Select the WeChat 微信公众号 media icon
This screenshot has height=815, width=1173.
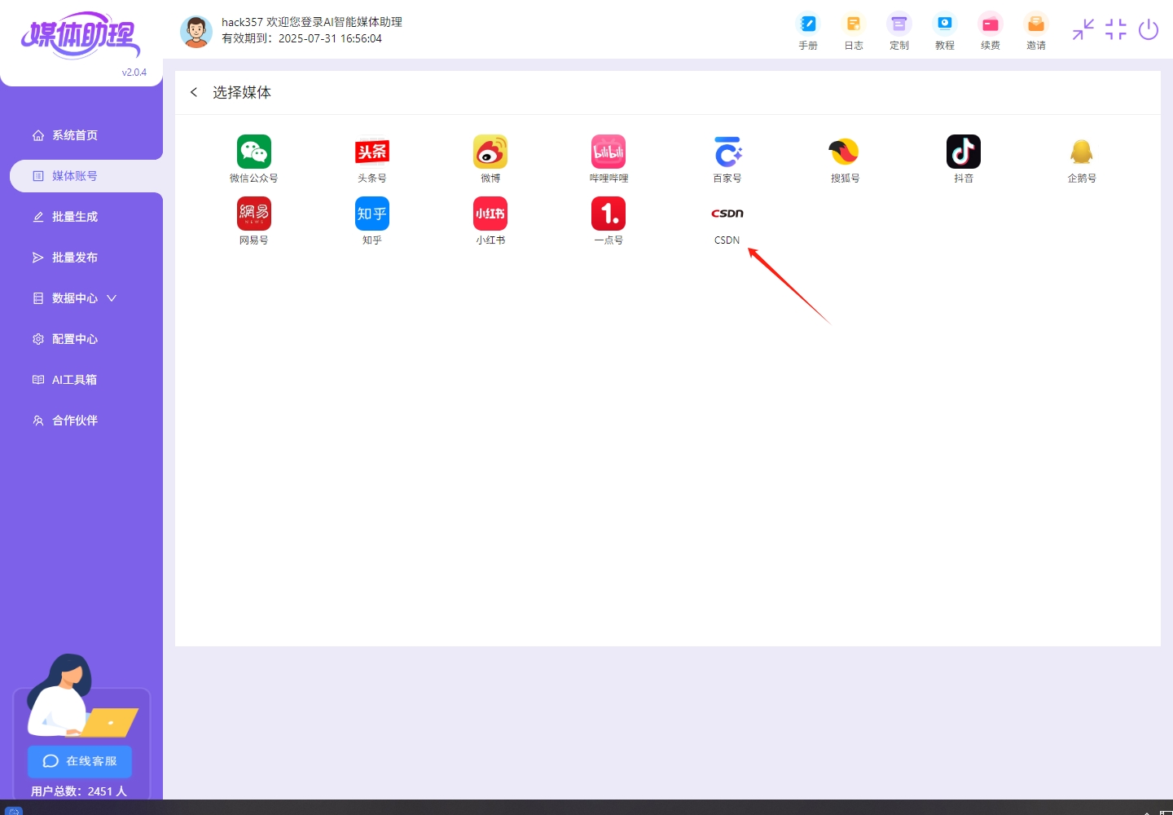(253, 152)
